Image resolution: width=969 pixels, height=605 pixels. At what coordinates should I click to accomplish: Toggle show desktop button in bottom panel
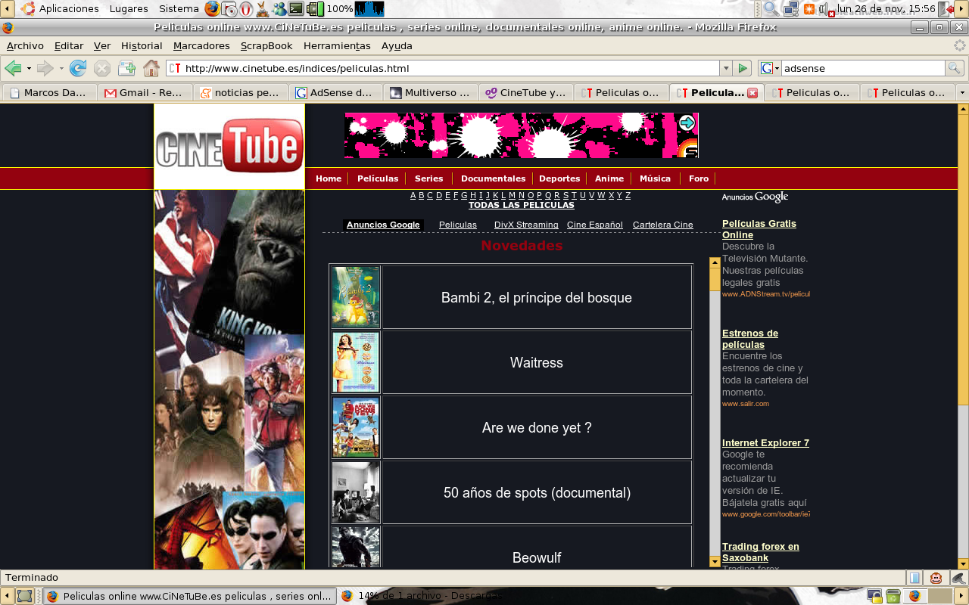click(x=25, y=596)
